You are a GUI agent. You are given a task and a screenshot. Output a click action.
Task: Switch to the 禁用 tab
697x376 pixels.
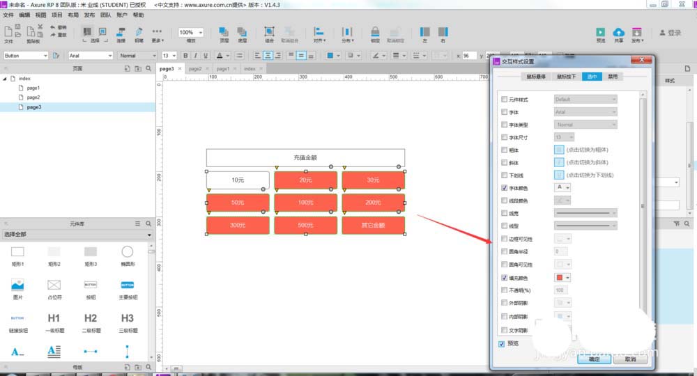click(x=613, y=77)
